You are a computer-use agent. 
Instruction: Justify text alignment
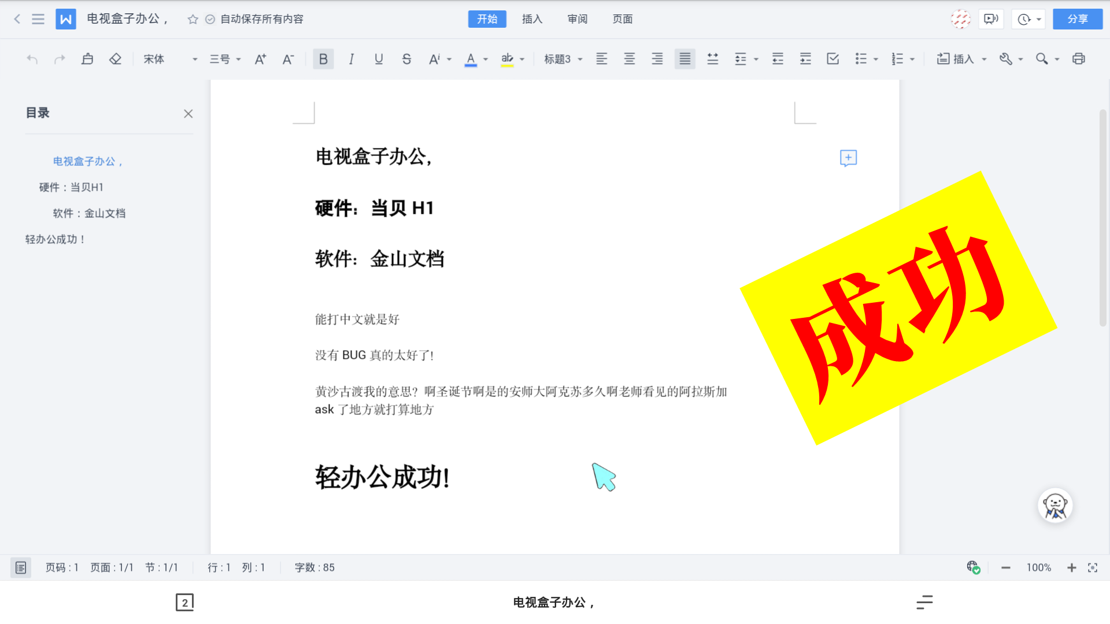(684, 59)
